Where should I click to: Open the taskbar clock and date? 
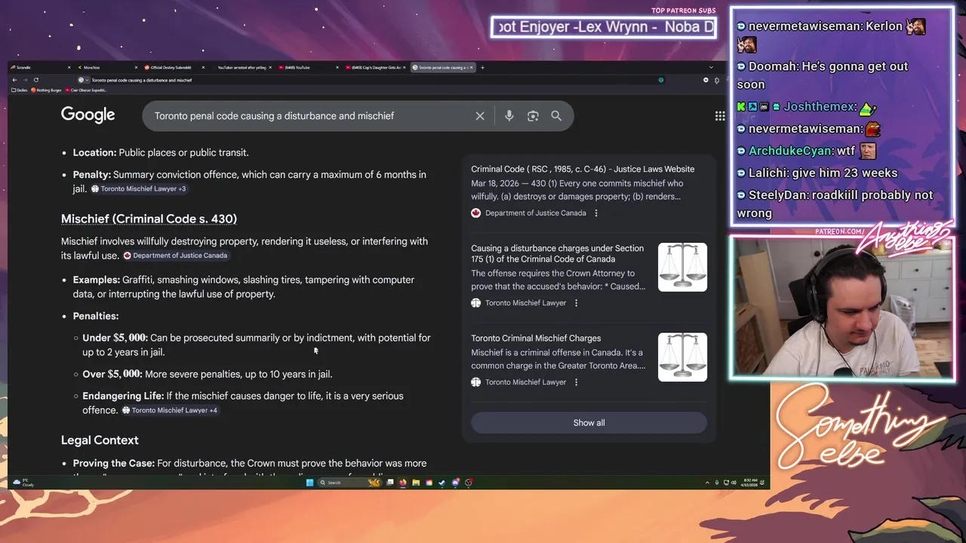[x=749, y=483]
